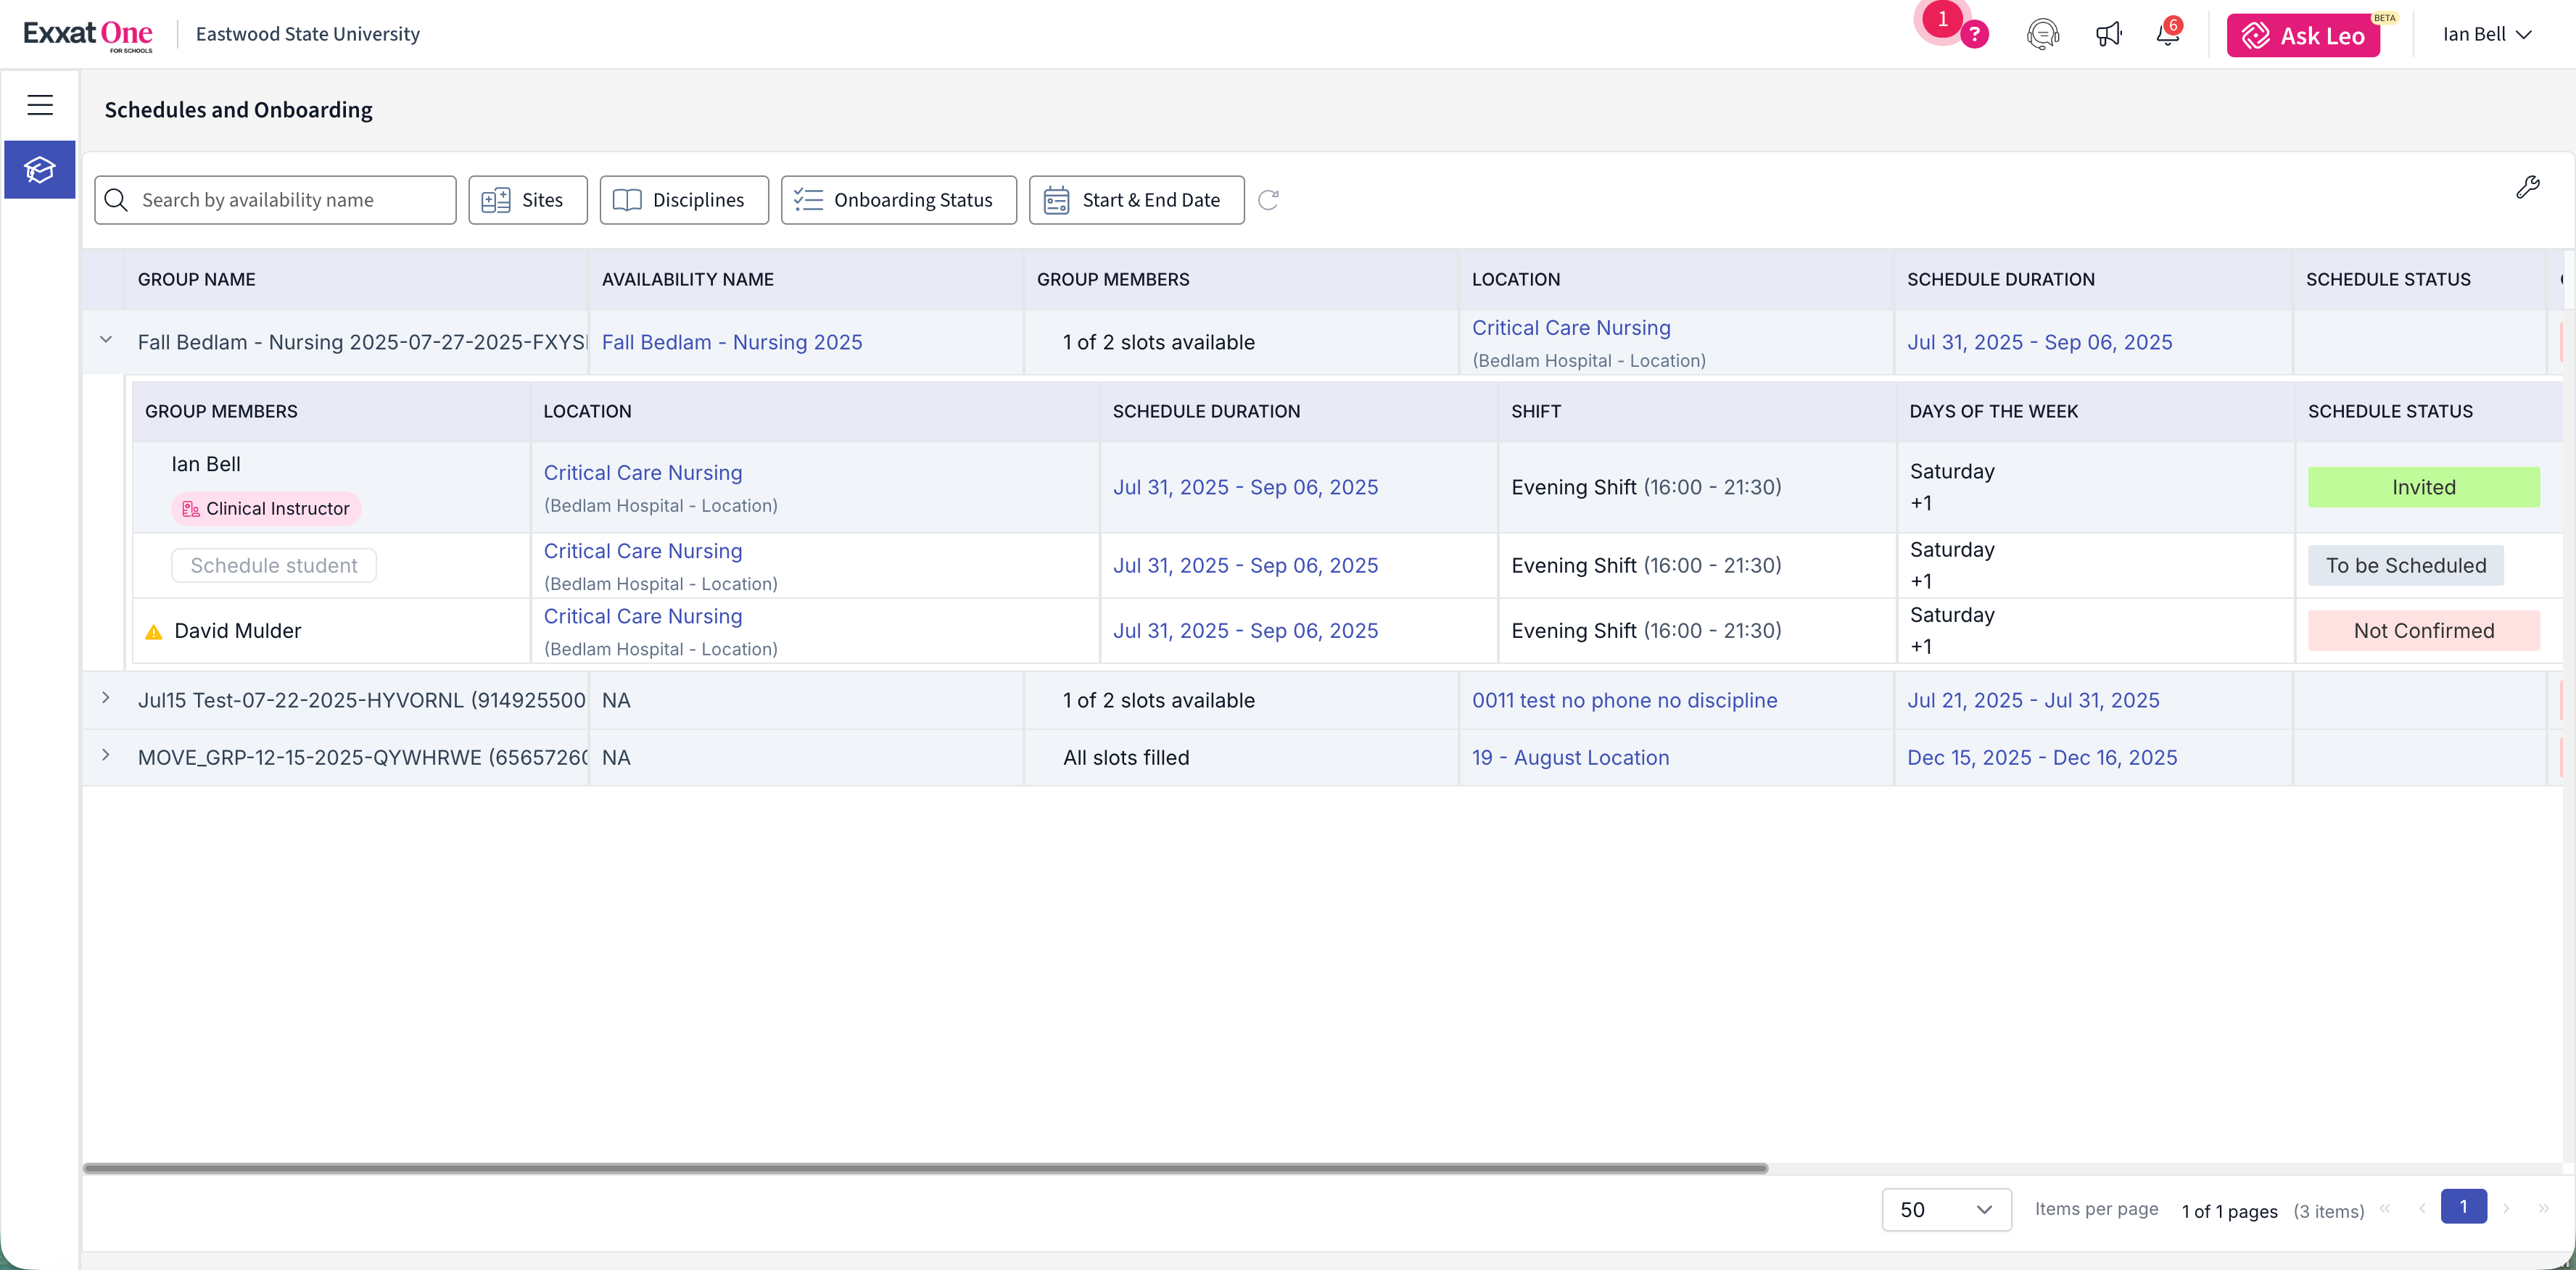2576x1270 pixels.
Task: Click the refresh filters icon
Action: pos(1268,200)
